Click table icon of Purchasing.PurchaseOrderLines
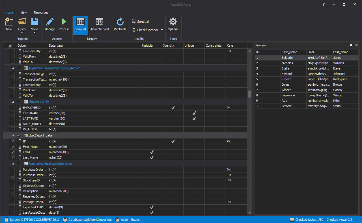 tap(26, 164)
